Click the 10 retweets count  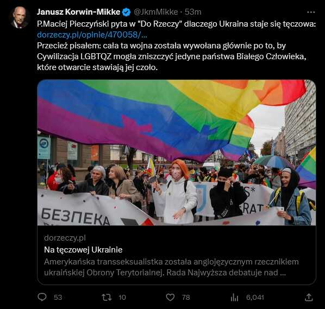tap(122, 298)
